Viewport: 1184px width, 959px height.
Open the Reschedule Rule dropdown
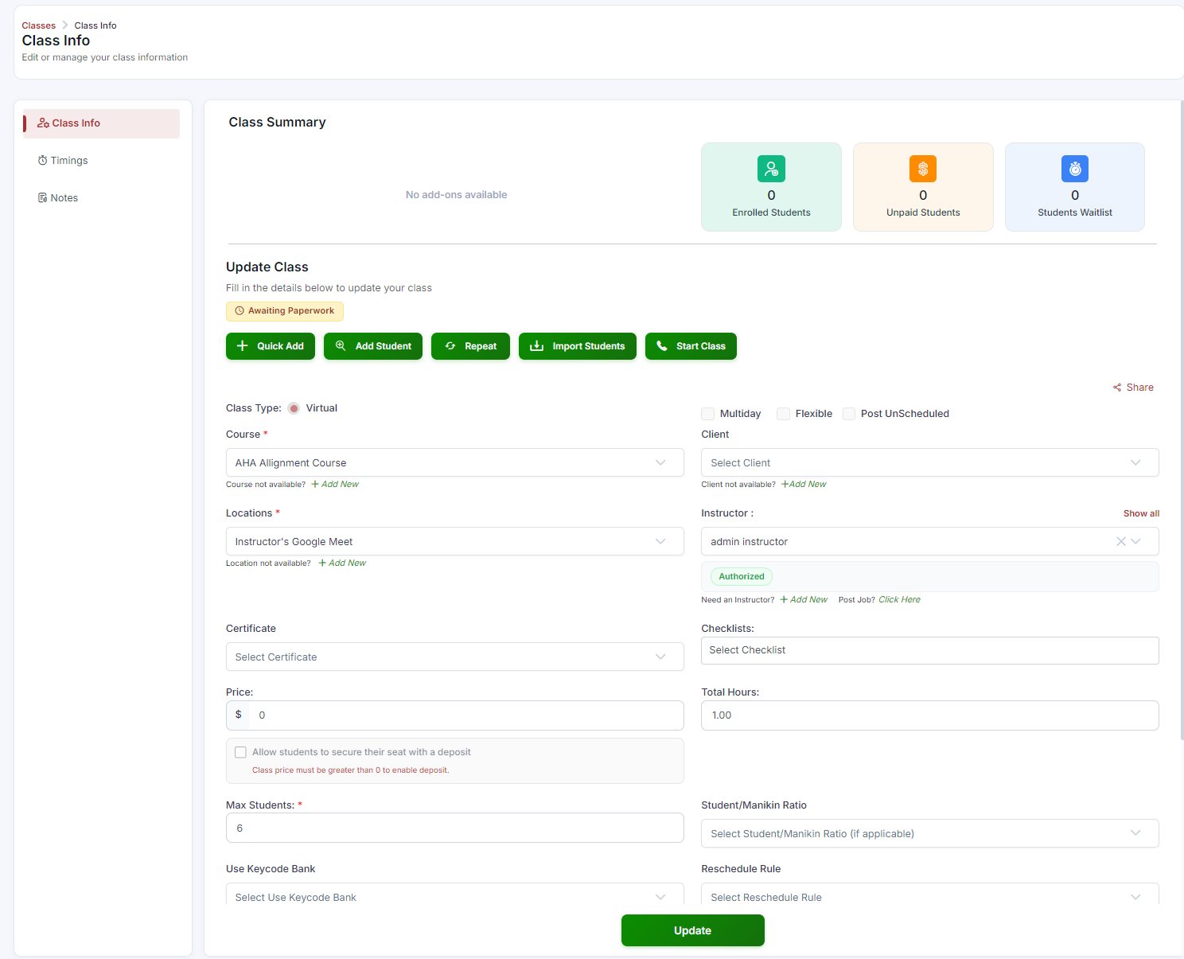(x=930, y=894)
